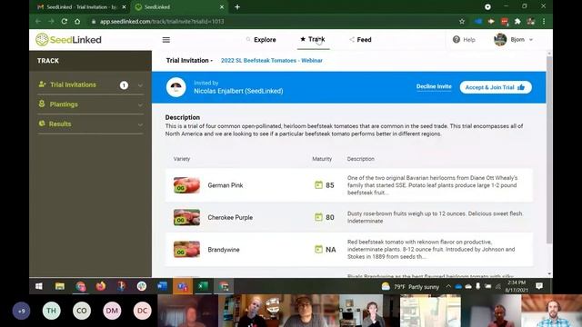The width and height of the screenshot is (582, 327).
Task: Click the German Pink maturity calendar icon
Action: coord(318,184)
